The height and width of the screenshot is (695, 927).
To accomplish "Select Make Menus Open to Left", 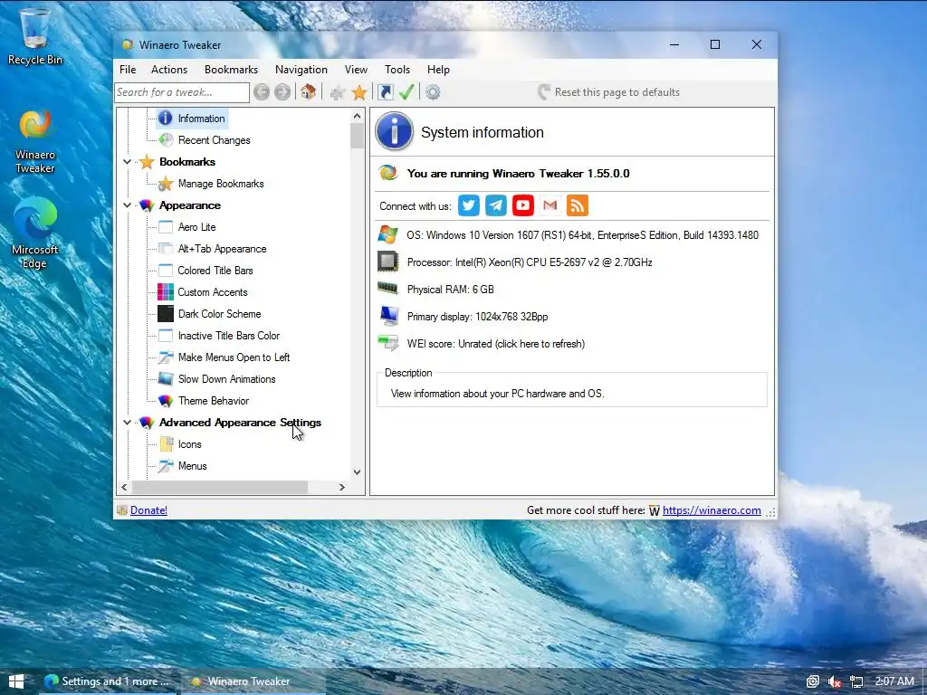I will click(234, 357).
